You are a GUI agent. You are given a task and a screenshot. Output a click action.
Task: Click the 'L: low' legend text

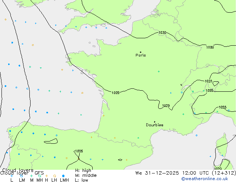pos(82,180)
